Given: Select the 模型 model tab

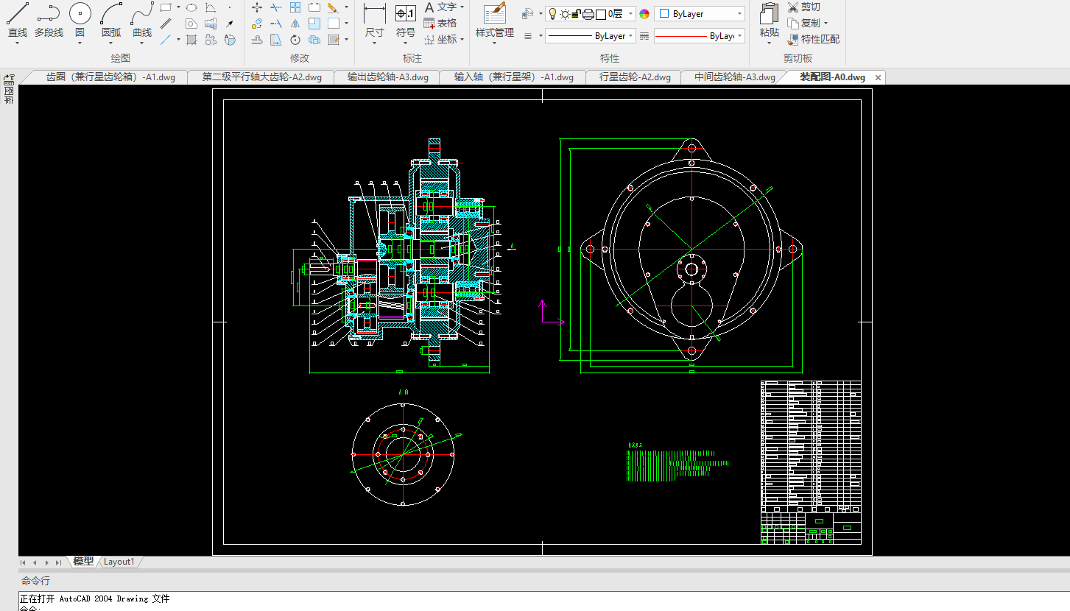Looking at the screenshot, I should pyautogui.click(x=83, y=561).
